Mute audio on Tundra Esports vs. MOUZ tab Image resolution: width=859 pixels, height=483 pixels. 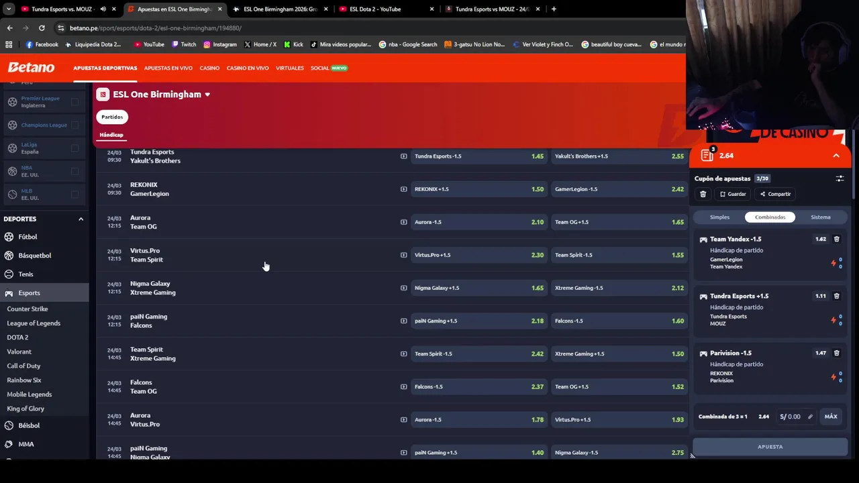[103, 9]
